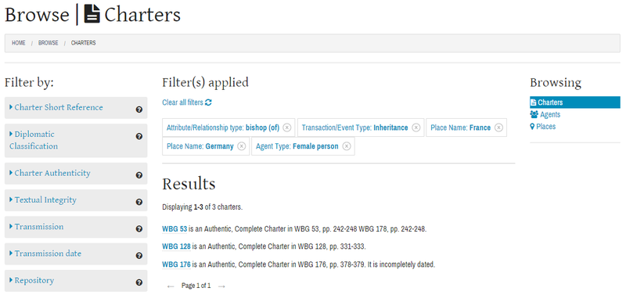Select Charters in Browsing list
This screenshot has height=295, width=626.
coord(575,103)
